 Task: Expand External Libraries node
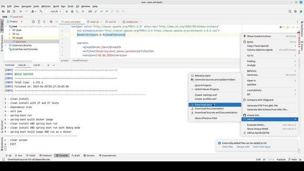[x=6, y=46]
